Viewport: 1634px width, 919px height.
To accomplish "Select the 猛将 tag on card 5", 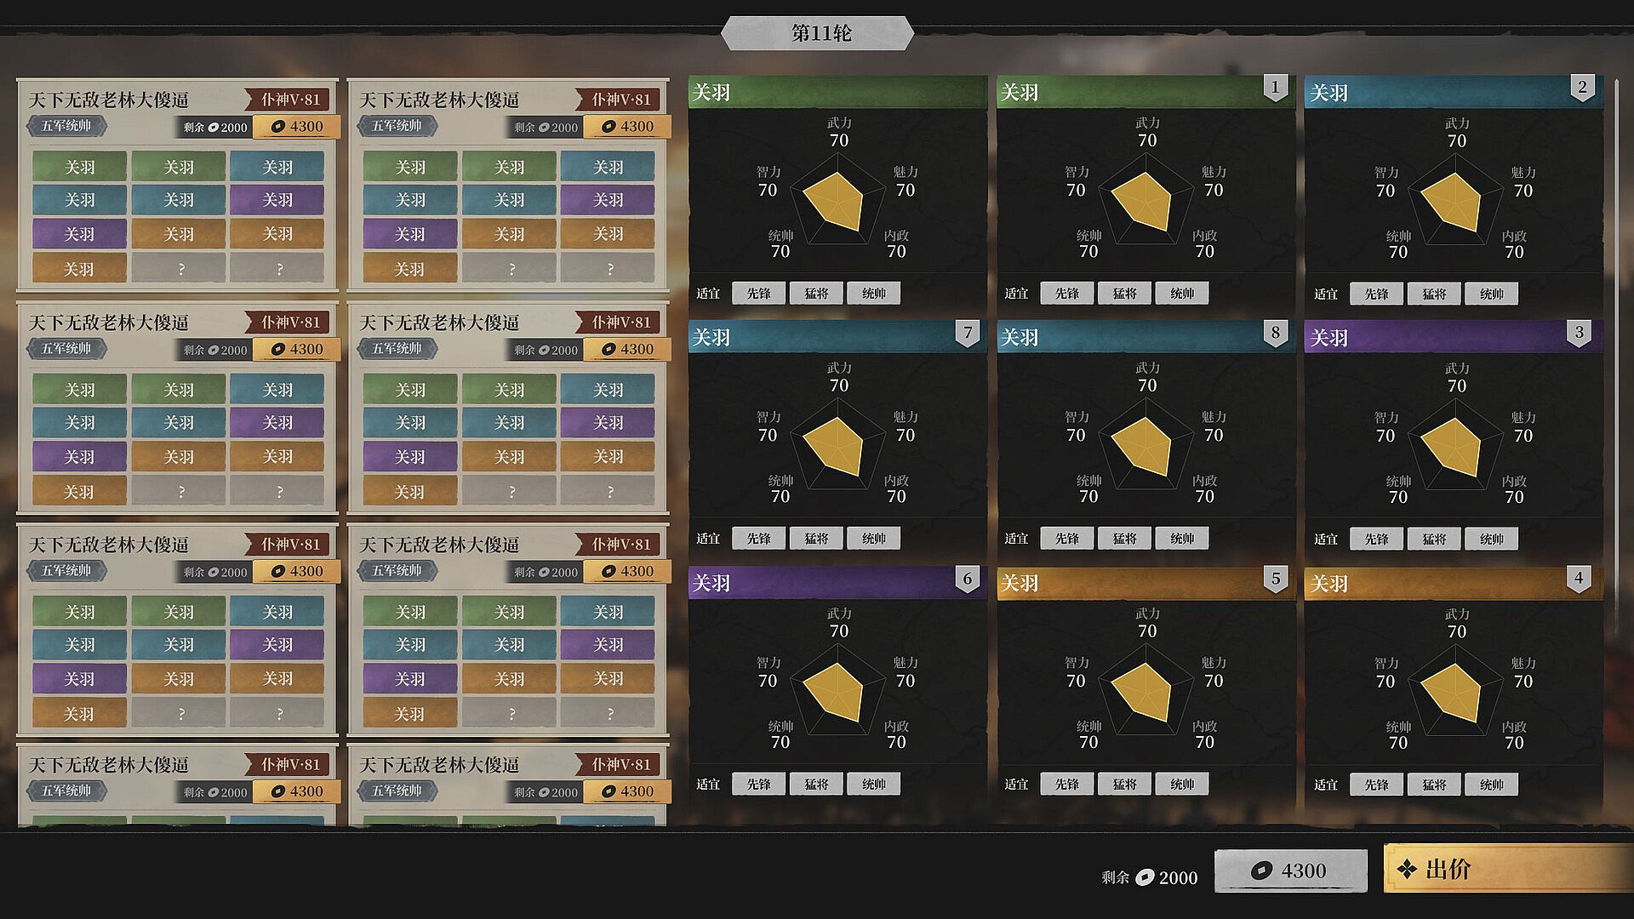I will pyautogui.click(x=1124, y=784).
